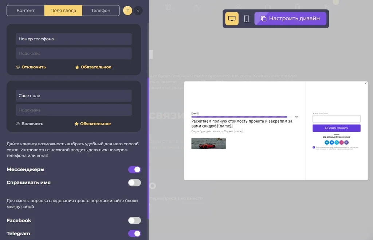
Task: Close the settings panel with X icon
Action: (138, 11)
